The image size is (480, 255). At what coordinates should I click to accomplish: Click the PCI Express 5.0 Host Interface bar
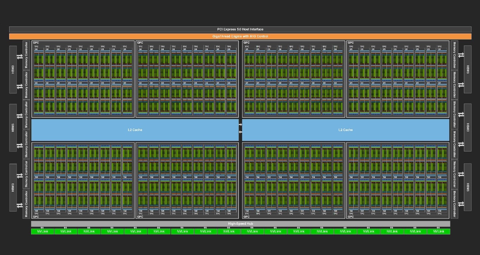[240, 29]
